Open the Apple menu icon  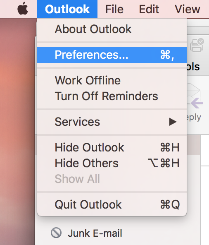(x=23, y=9)
